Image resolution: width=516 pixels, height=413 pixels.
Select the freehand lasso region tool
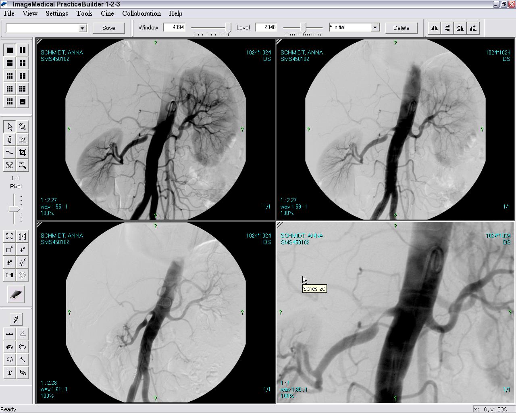10,359
